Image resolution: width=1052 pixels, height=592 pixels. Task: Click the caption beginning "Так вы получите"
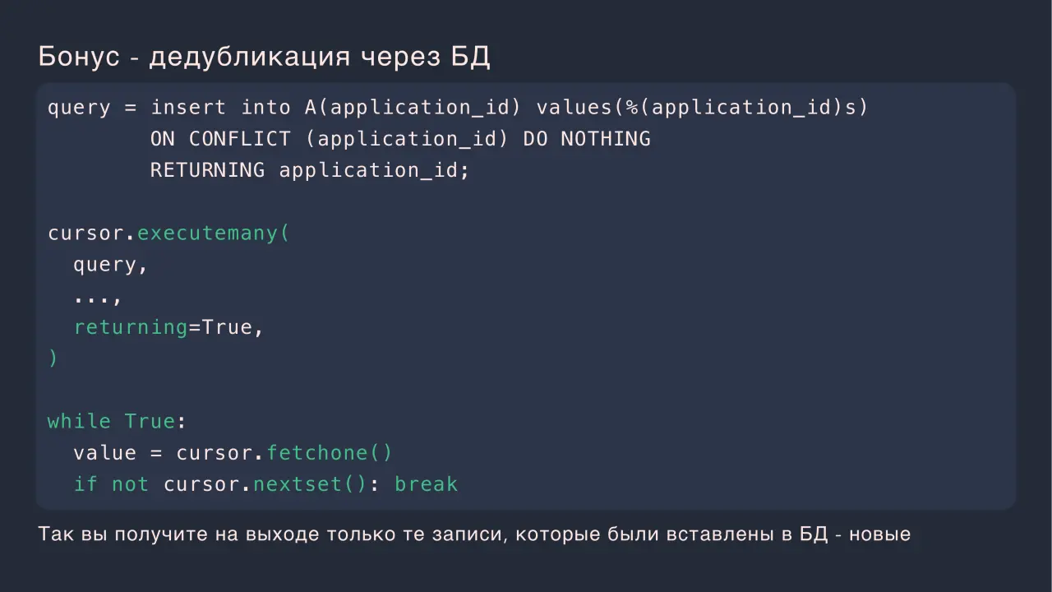474,534
